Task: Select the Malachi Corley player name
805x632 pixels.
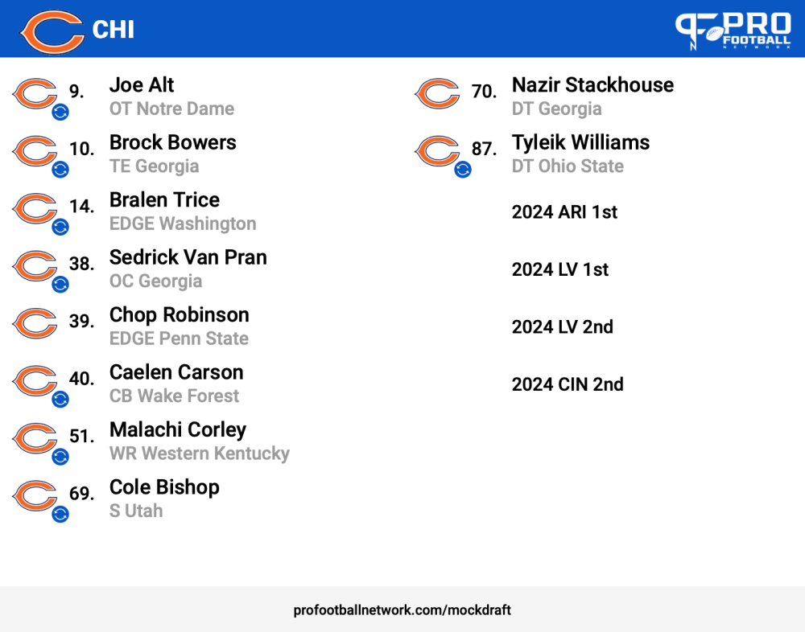Action: (x=178, y=430)
